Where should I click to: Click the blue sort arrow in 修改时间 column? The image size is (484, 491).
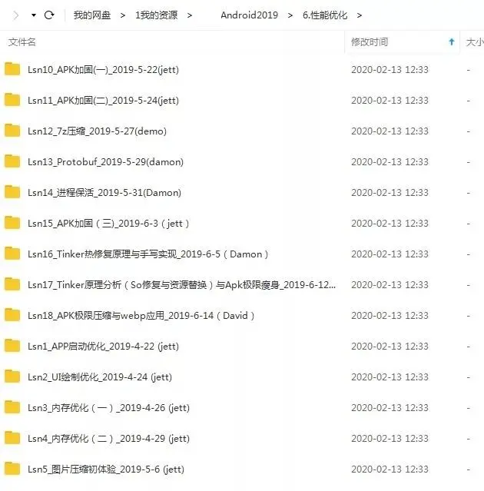coord(452,41)
